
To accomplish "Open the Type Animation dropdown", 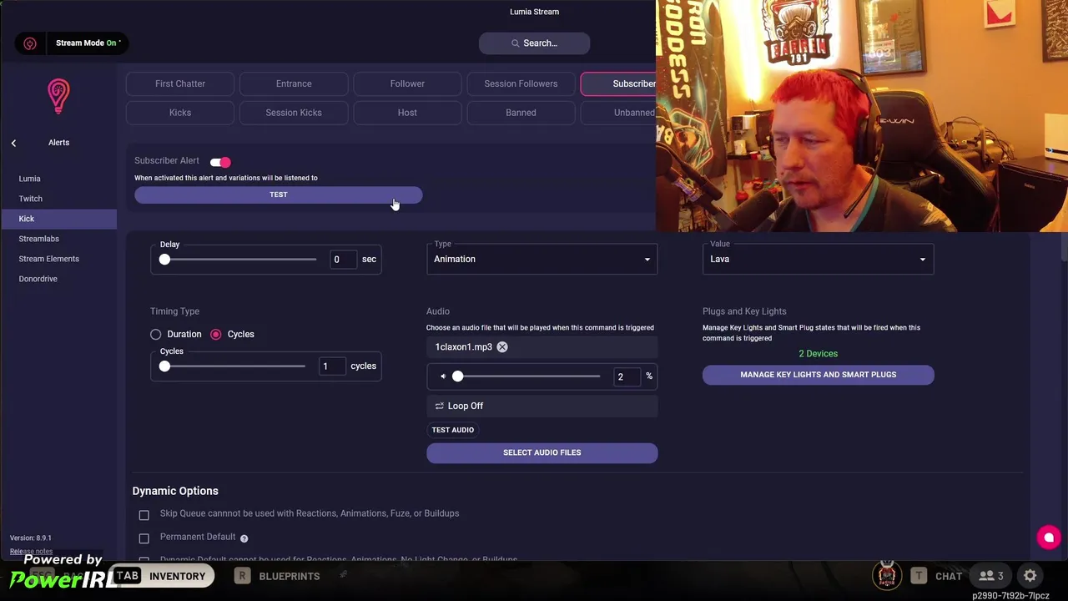I will coord(542,259).
